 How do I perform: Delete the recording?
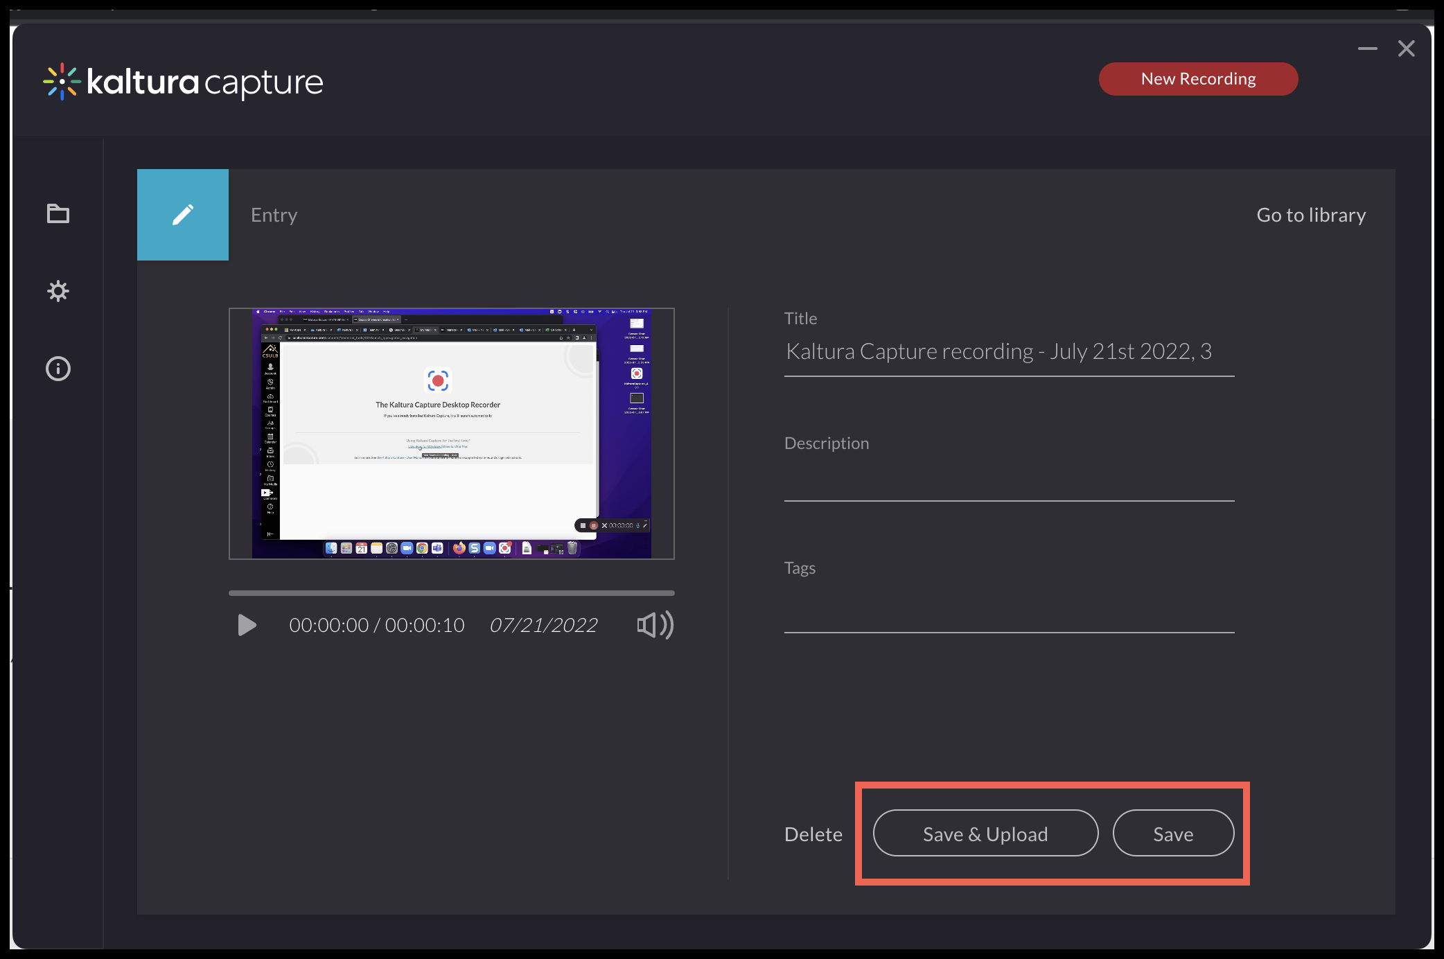pos(813,834)
